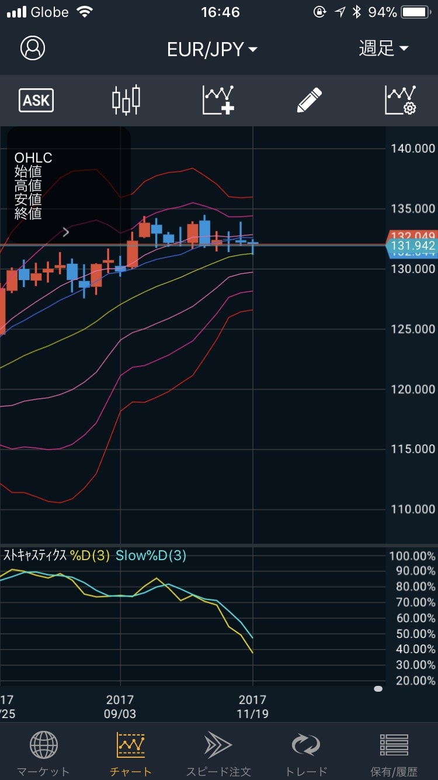Tap the Bluetooth icon in status bar
The image size is (438, 780).
click(357, 12)
